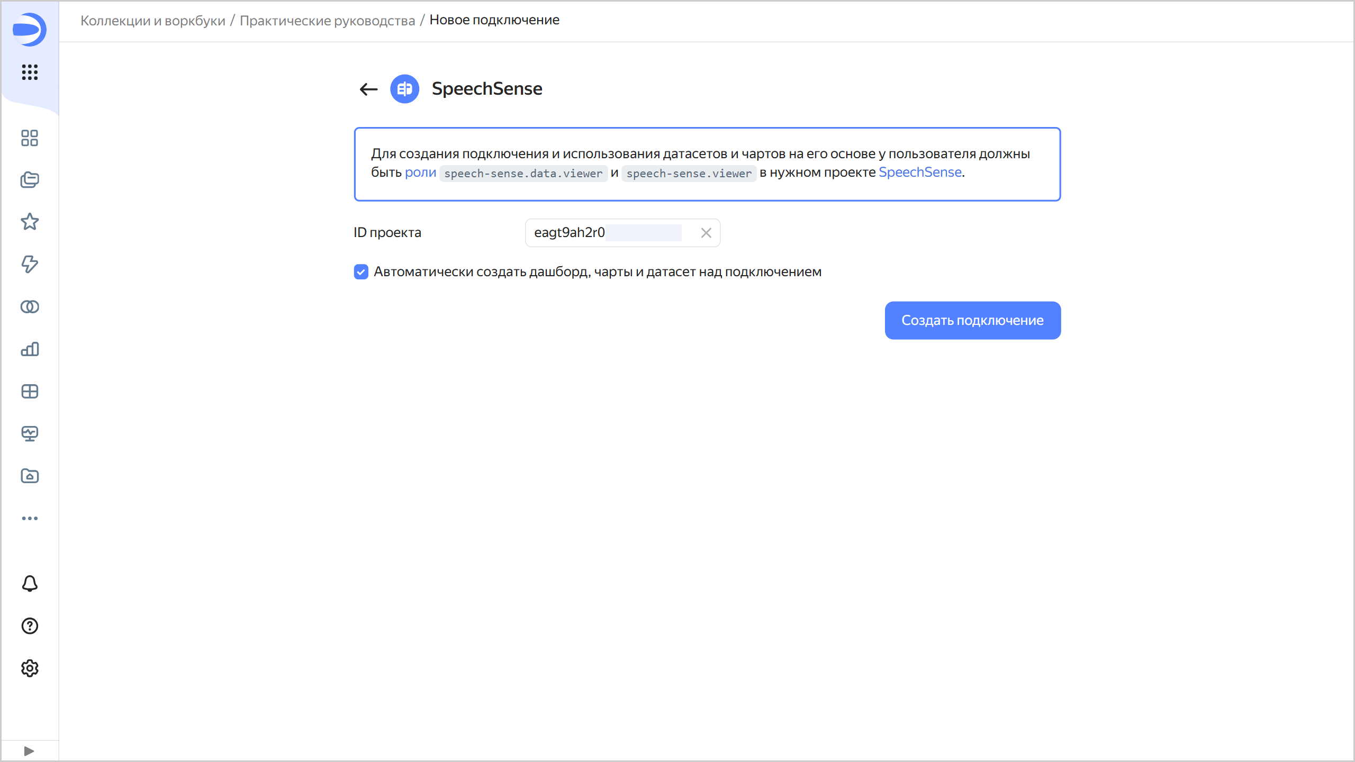Open notifications bell icon
Viewport: 1355px width, 762px height.
(x=30, y=584)
